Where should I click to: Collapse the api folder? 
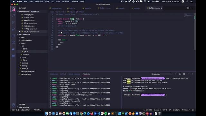click(21, 46)
